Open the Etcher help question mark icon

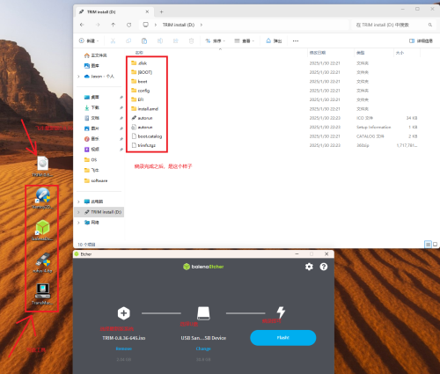324,267
